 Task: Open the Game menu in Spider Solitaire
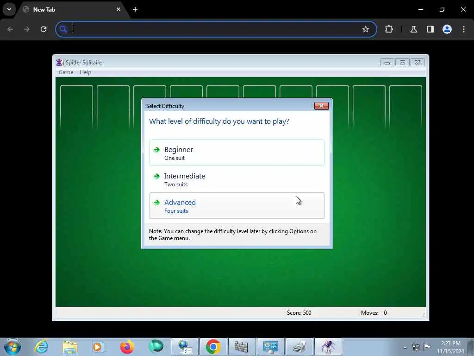(x=66, y=72)
